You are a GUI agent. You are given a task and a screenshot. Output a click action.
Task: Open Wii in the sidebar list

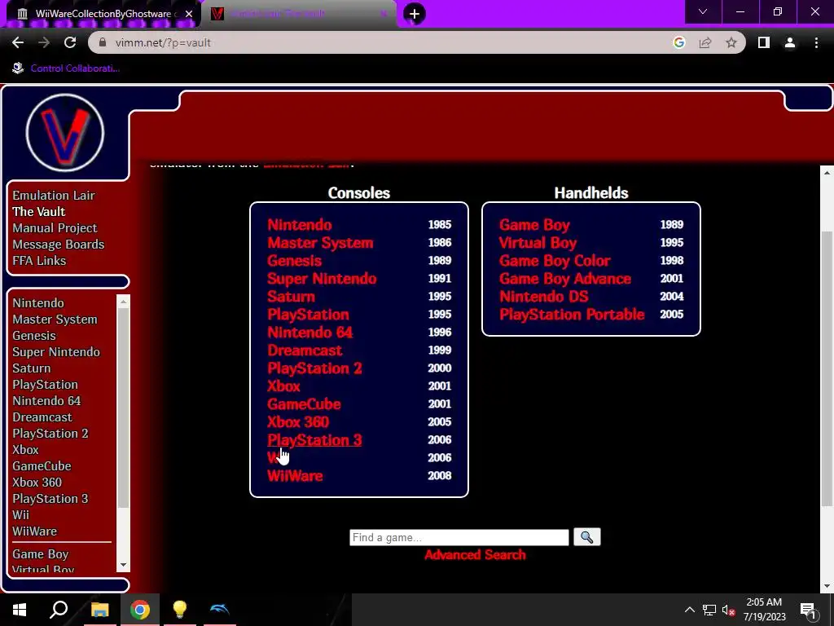20,515
